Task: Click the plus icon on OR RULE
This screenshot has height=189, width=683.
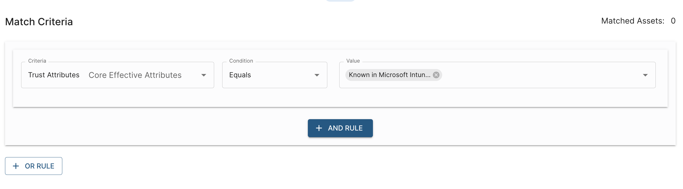Action: point(16,166)
